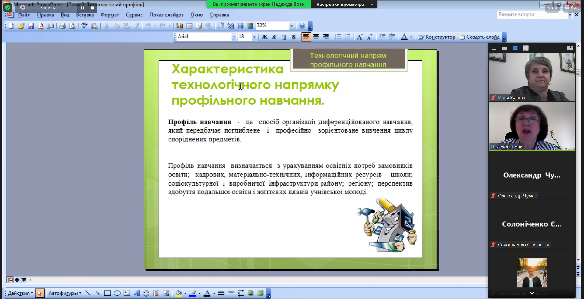Create a new blank presentation
Screen dimensions: 584x299
(11, 26)
